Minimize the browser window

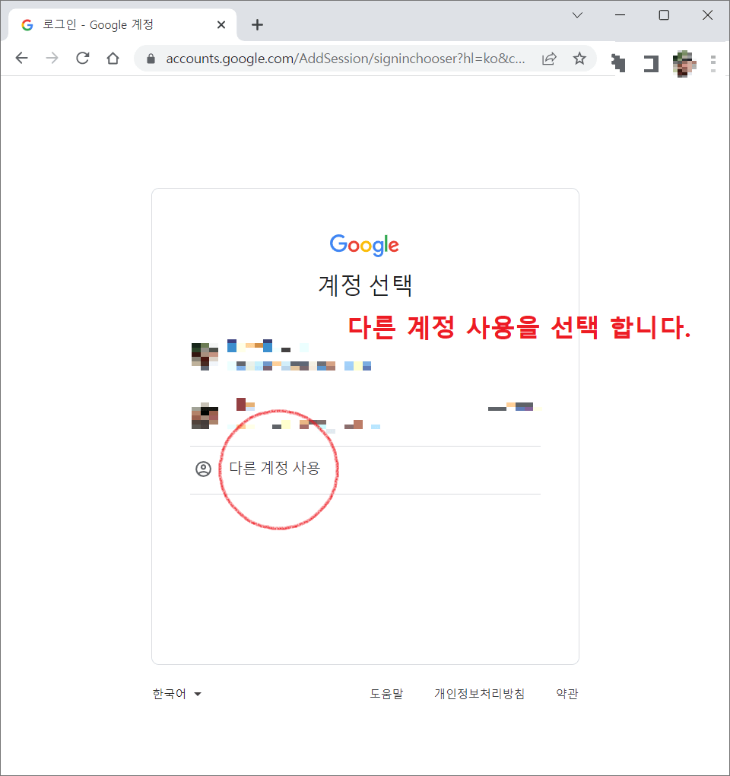click(x=620, y=15)
